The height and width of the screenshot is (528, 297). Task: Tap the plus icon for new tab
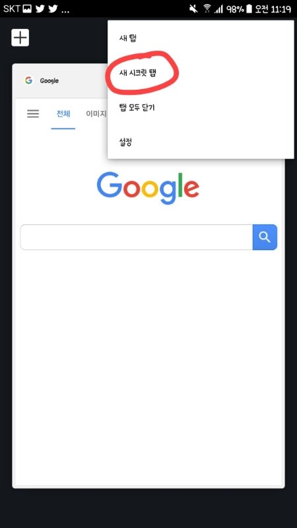20,38
